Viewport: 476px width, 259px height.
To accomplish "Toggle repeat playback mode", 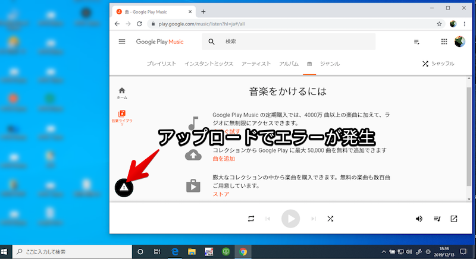I will click(251, 219).
